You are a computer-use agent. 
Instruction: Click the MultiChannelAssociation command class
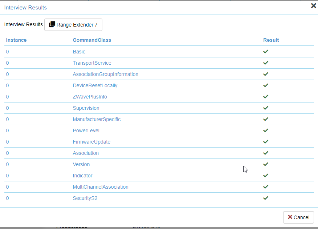(101, 187)
